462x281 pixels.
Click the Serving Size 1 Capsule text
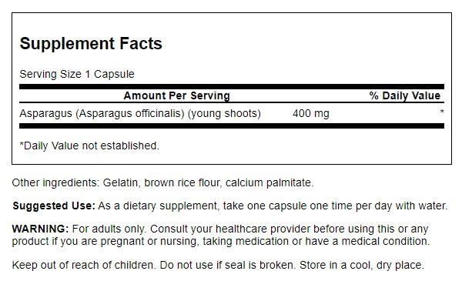pyautogui.click(x=77, y=74)
